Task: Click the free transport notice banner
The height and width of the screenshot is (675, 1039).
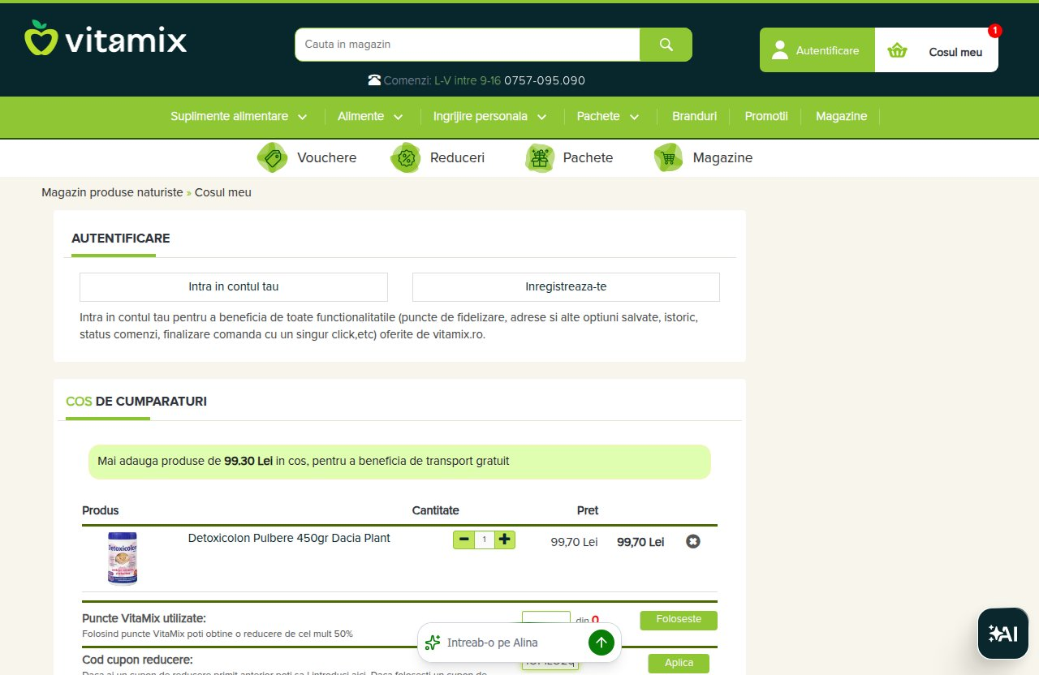Action: click(399, 462)
